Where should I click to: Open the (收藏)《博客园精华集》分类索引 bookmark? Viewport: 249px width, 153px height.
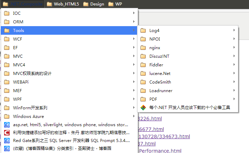pyautogui.click(x=69, y=149)
